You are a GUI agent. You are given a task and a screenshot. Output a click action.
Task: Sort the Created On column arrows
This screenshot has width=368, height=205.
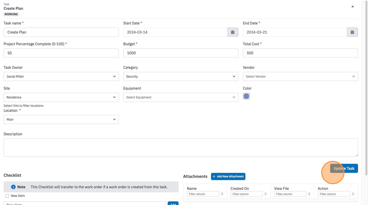pyautogui.click(x=266, y=194)
